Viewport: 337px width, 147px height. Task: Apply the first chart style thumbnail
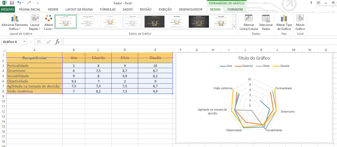(x=66, y=22)
